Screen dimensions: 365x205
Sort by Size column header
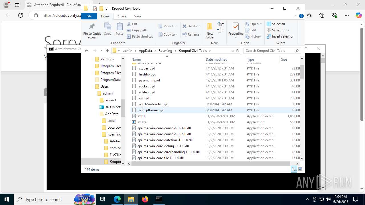[x=289, y=60]
